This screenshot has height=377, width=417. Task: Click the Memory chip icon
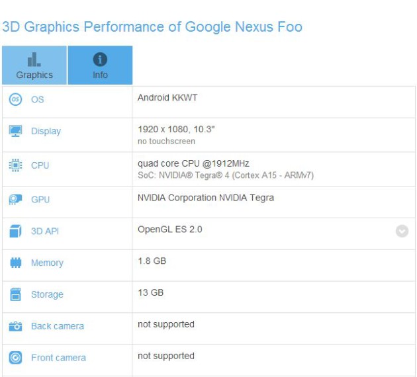coord(15,263)
